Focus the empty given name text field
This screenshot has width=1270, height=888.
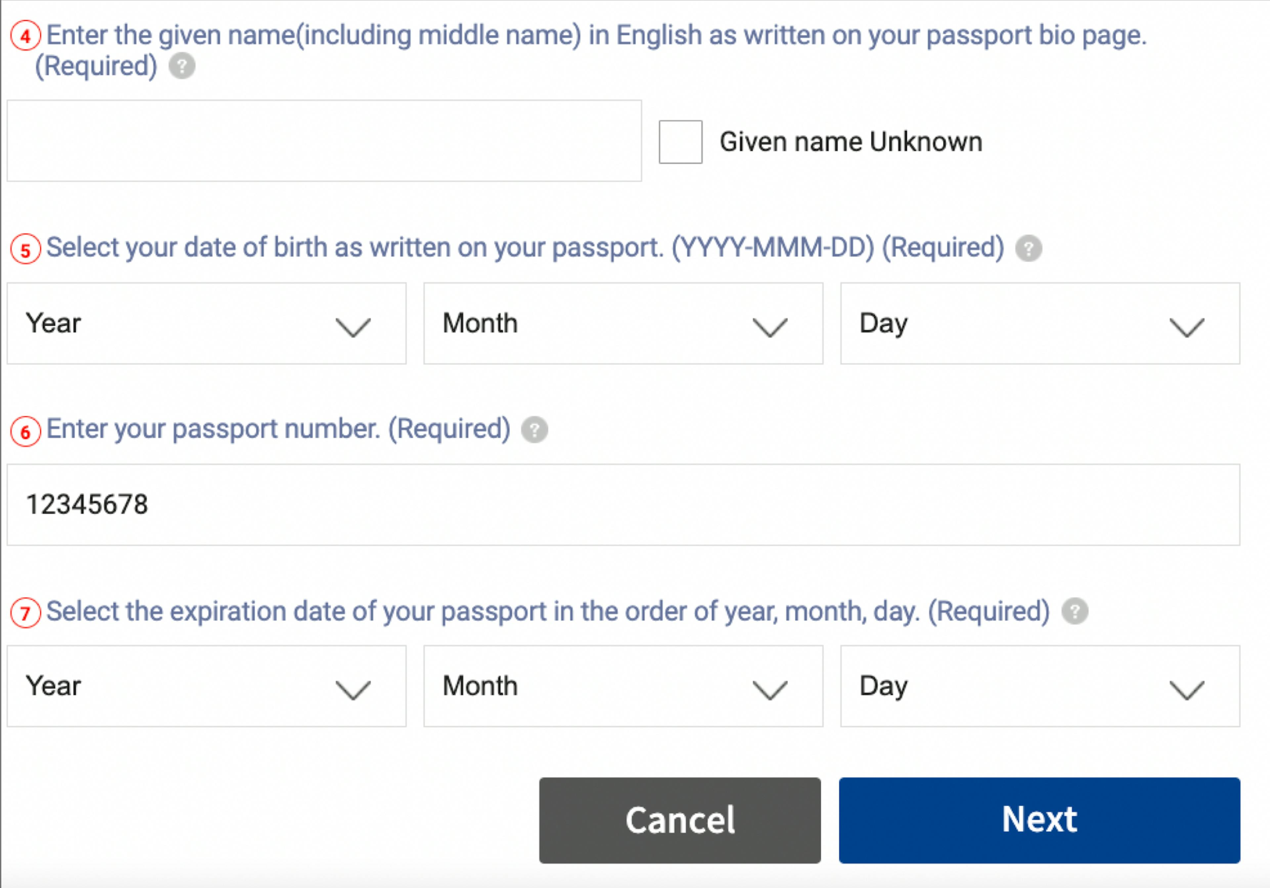click(324, 141)
